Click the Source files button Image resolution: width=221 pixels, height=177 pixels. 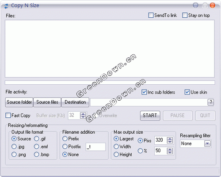47,102
